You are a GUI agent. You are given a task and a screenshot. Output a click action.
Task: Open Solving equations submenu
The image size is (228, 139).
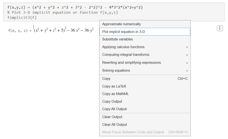116,71
